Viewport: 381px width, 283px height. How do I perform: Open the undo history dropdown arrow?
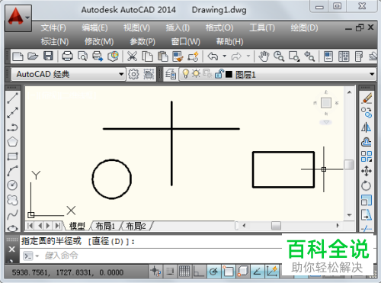[x=224, y=56]
